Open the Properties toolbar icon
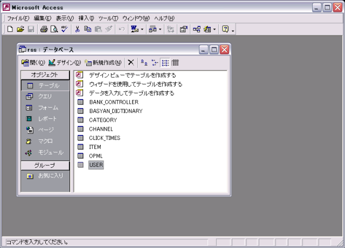The width and height of the screenshot is (345, 248). 183,29
